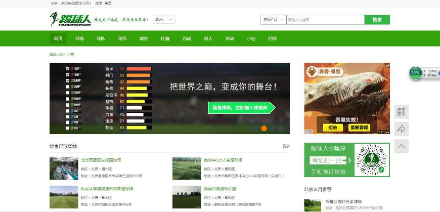440x212 pixels.
Task: Select the RMF position checkbox
Action: (67, 99)
